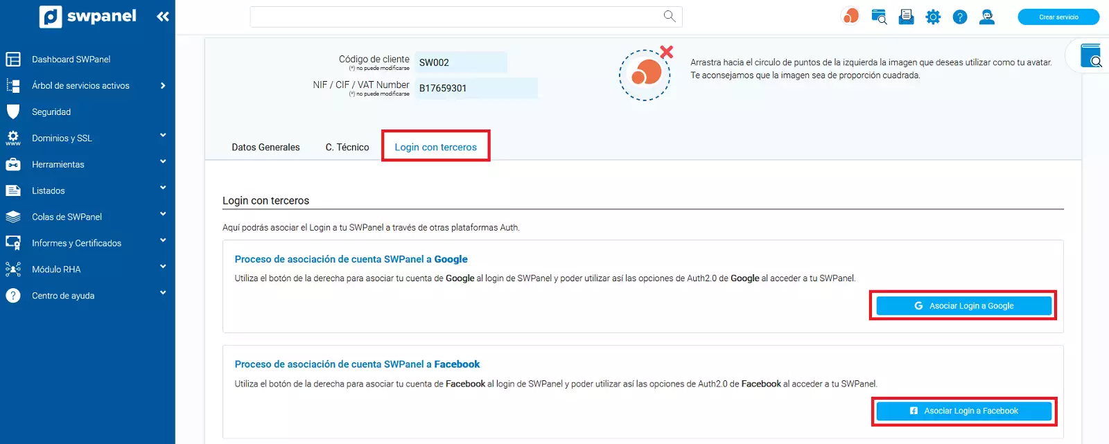This screenshot has width=1109, height=444.
Task: Click the orange avatar icon in top bar
Action: point(850,16)
